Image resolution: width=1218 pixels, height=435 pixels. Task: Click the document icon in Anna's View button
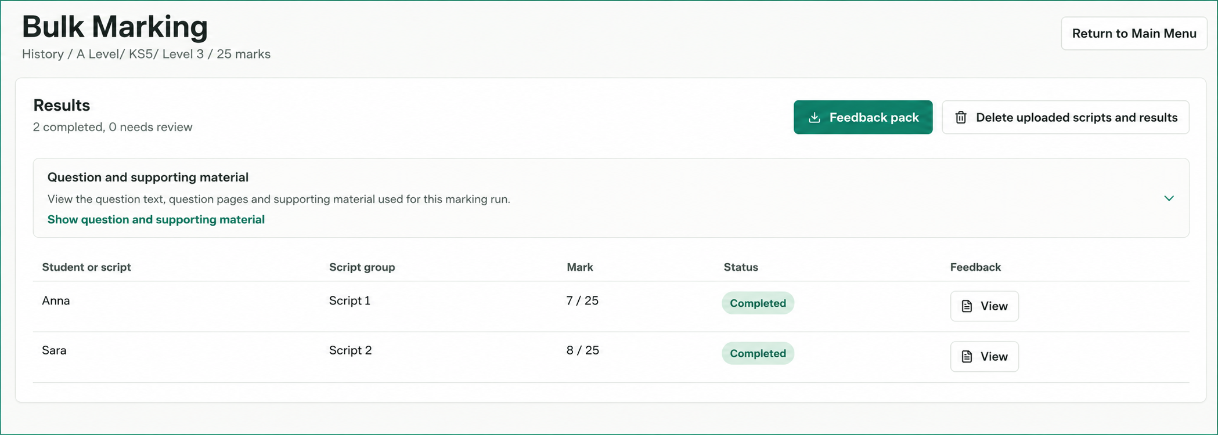click(967, 306)
